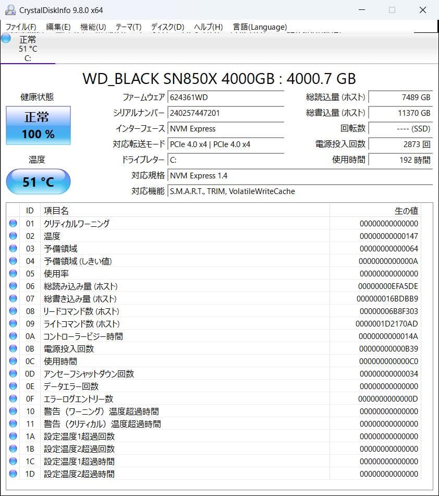This screenshot has height=496, width=439.
Task: Click the CrystalDiskInfo app icon in title bar
Action: pos(10,10)
